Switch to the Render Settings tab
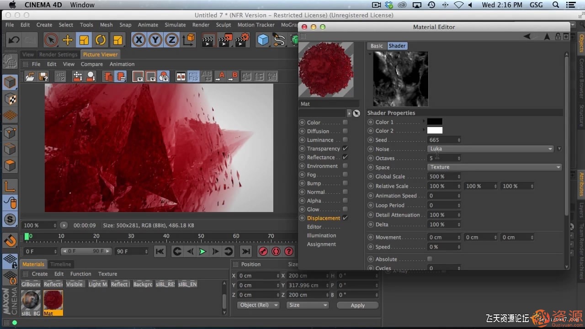Image resolution: width=585 pixels, height=329 pixels. pos(58,54)
